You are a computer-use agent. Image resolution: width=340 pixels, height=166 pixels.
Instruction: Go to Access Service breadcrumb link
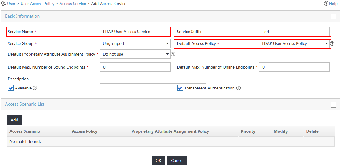pyautogui.click(x=73, y=4)
